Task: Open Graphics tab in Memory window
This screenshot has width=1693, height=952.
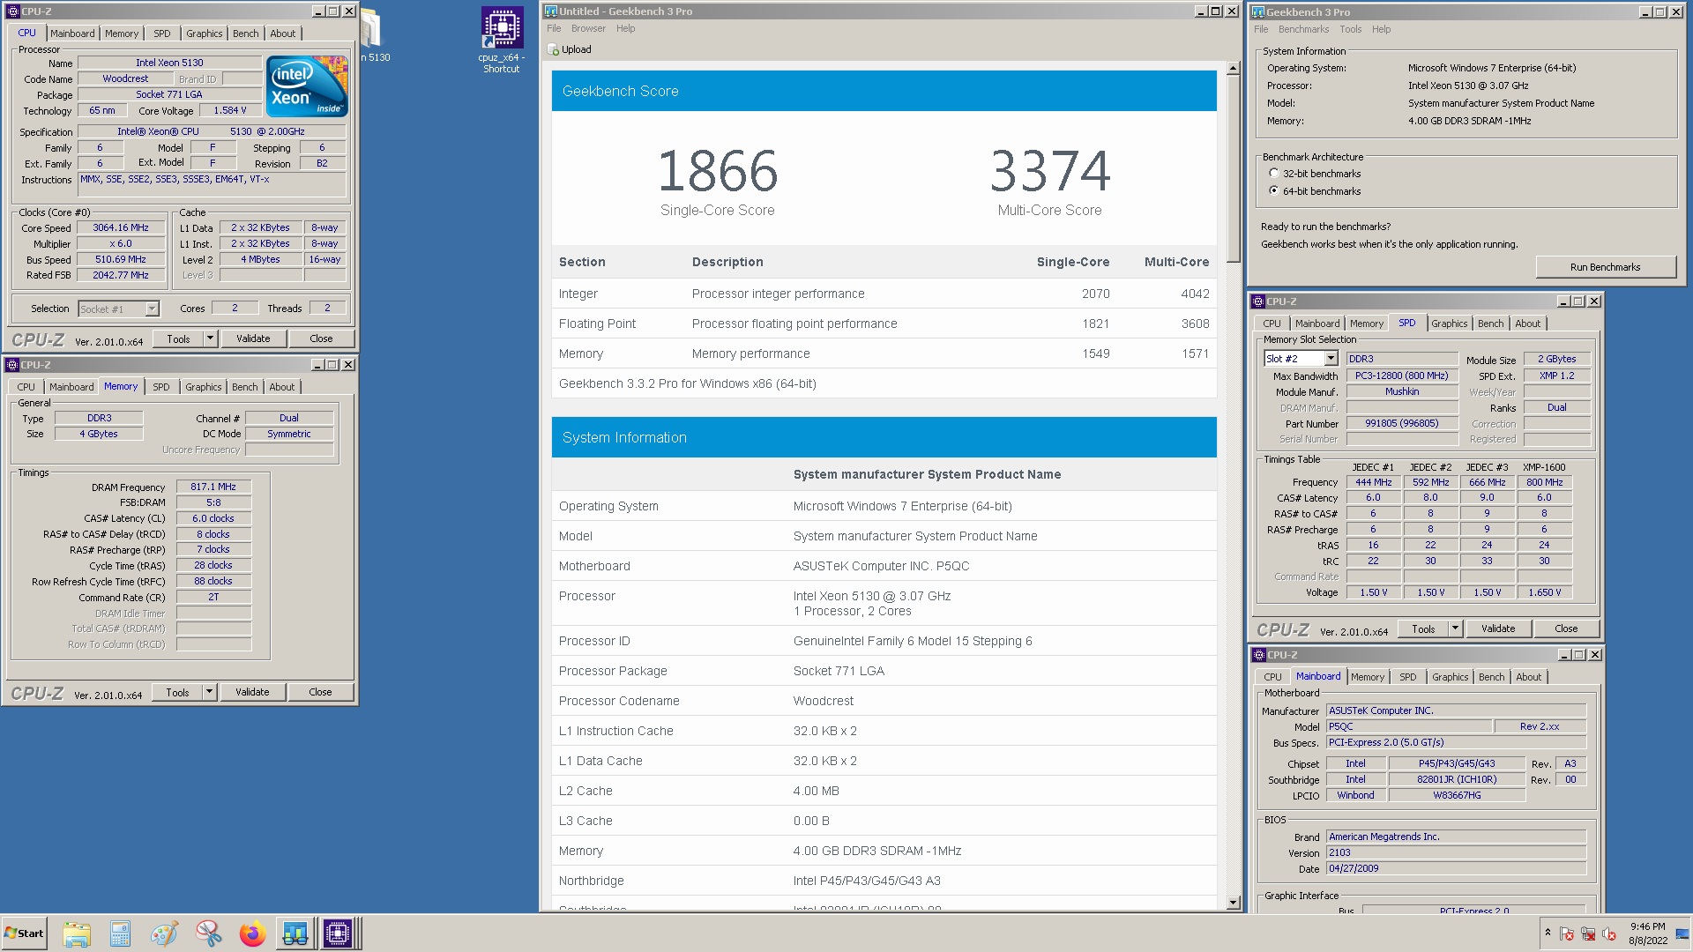Action: (204, 387)
